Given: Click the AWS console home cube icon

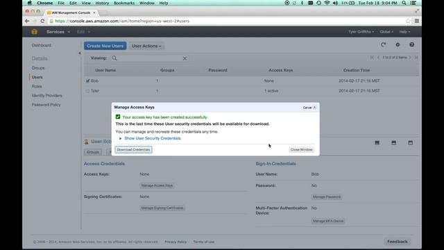Looking at the screenshot, I should (34, 32).
